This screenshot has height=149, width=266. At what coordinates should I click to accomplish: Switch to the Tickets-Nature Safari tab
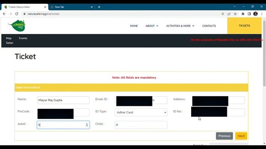pyautogui.click(x=25, y=7)
